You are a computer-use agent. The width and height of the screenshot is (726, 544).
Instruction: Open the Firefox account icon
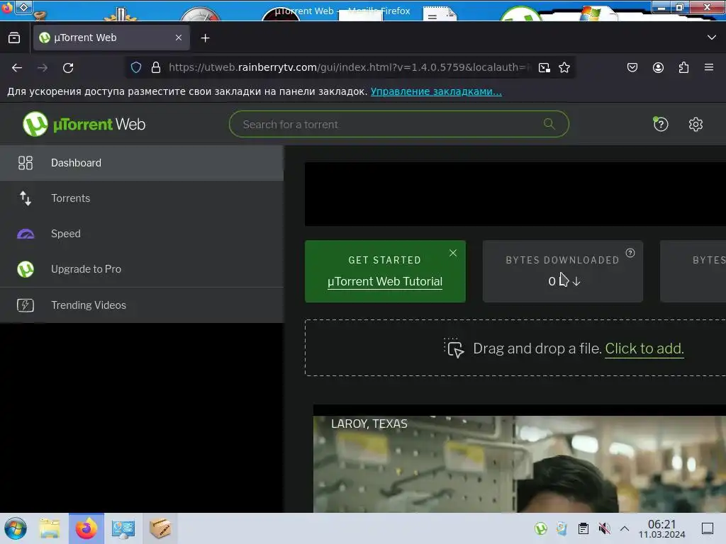[658, 67]
